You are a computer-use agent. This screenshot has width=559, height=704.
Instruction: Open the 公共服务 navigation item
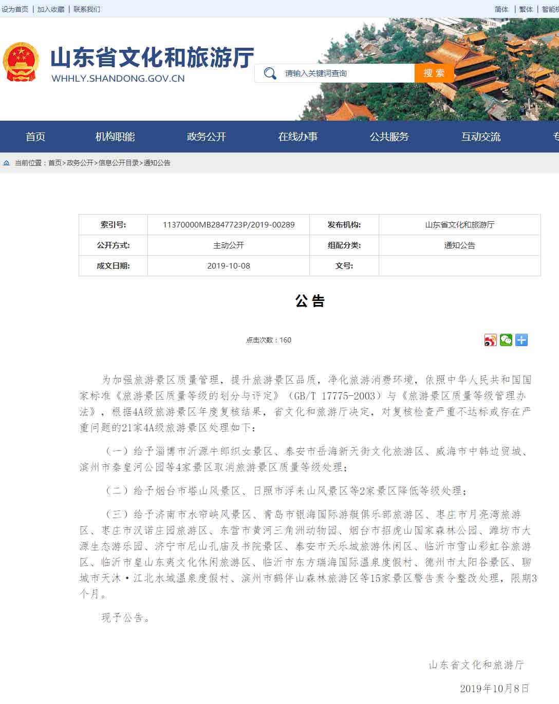[x=389, y=137]
